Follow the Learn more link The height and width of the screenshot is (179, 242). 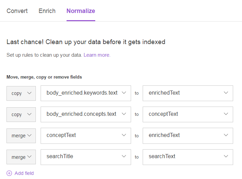tap(97, 55)
